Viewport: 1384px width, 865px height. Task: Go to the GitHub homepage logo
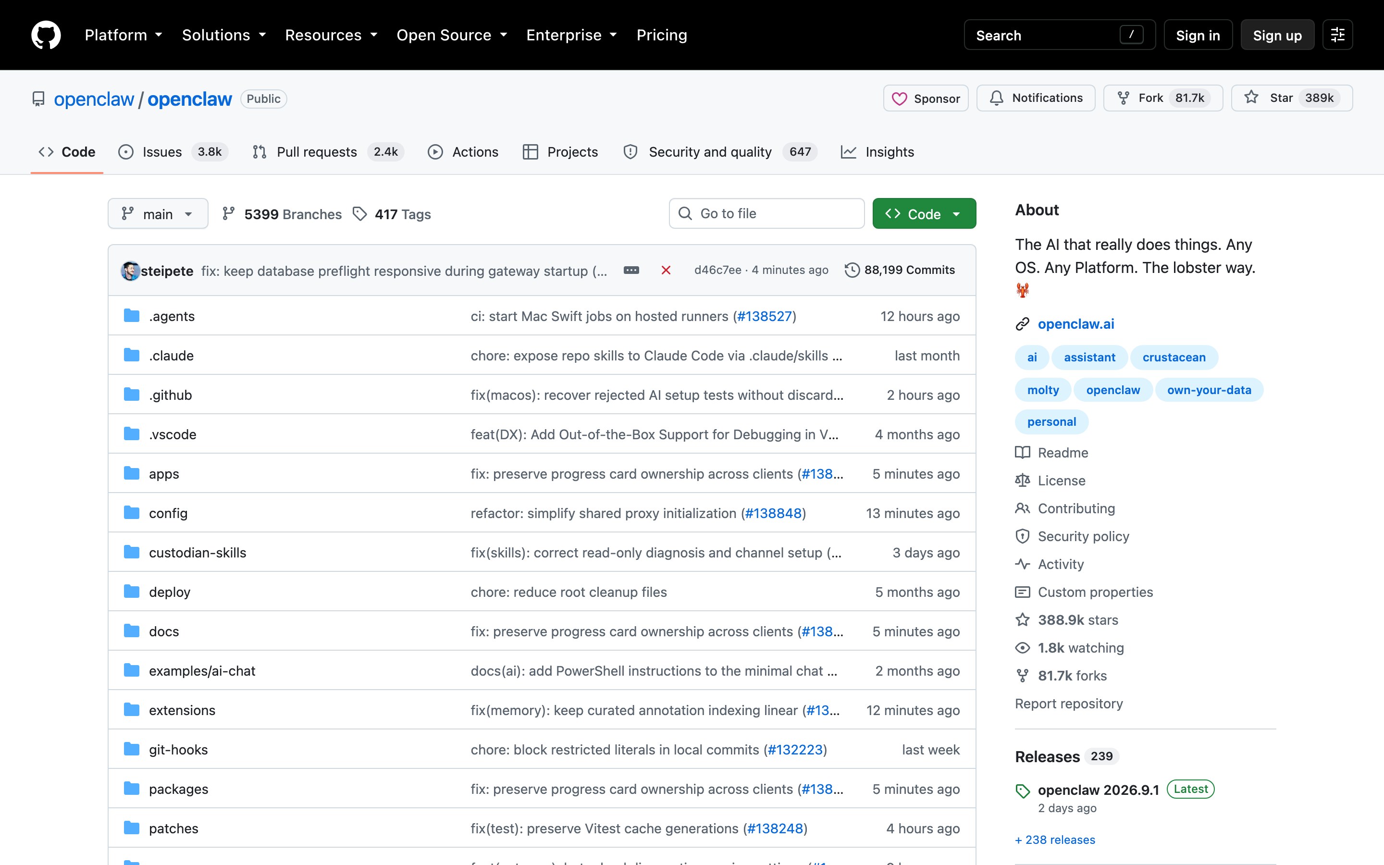coord(46,35)
